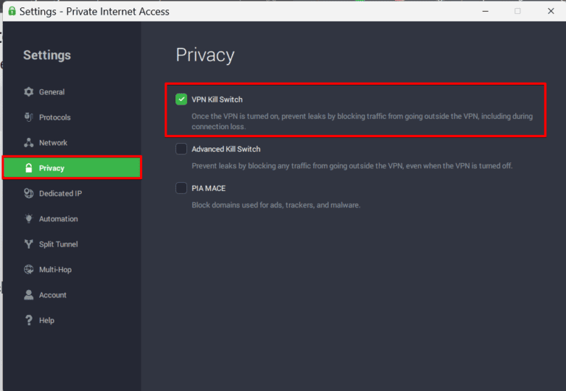Click the Privacy padlock icon

tap(29, 167)
